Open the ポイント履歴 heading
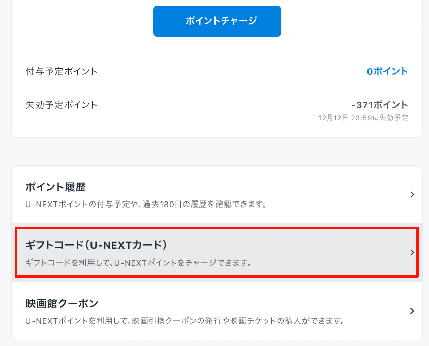 pos(55,187)
